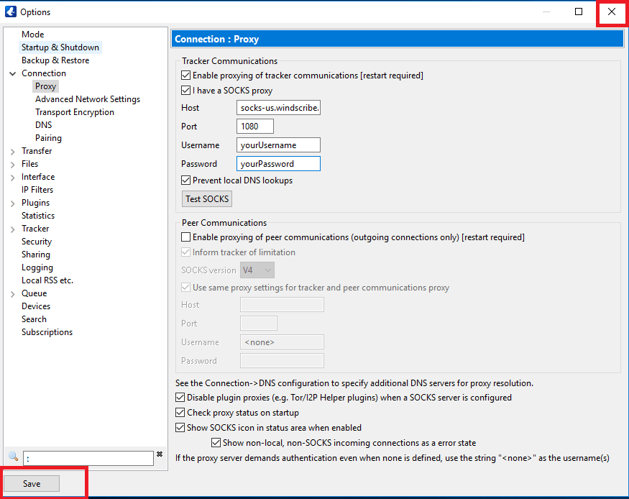Open Backup & Restore settings

coord(55,60)
